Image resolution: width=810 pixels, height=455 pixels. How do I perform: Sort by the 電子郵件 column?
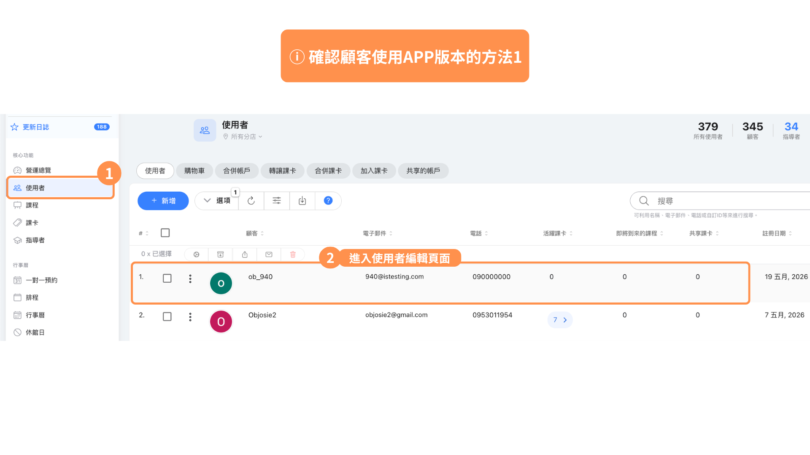378,233
